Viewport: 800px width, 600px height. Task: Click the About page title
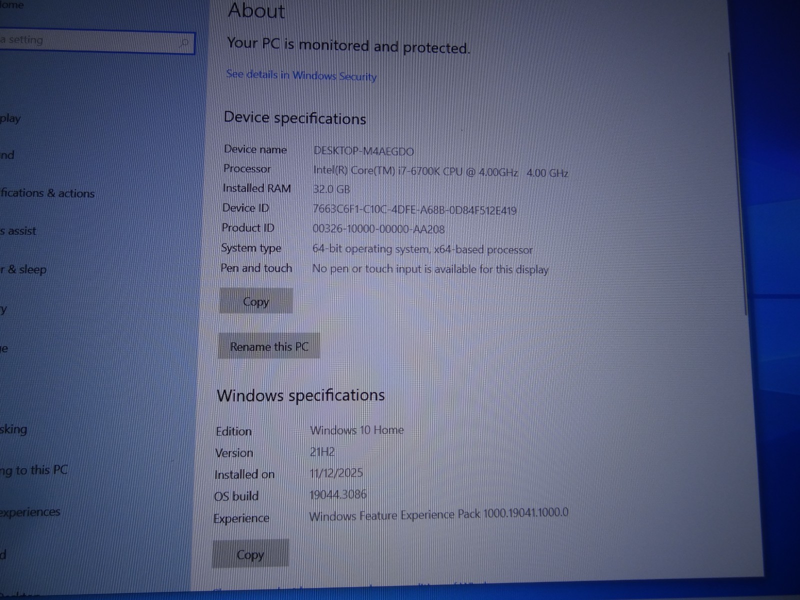point(256,11)
